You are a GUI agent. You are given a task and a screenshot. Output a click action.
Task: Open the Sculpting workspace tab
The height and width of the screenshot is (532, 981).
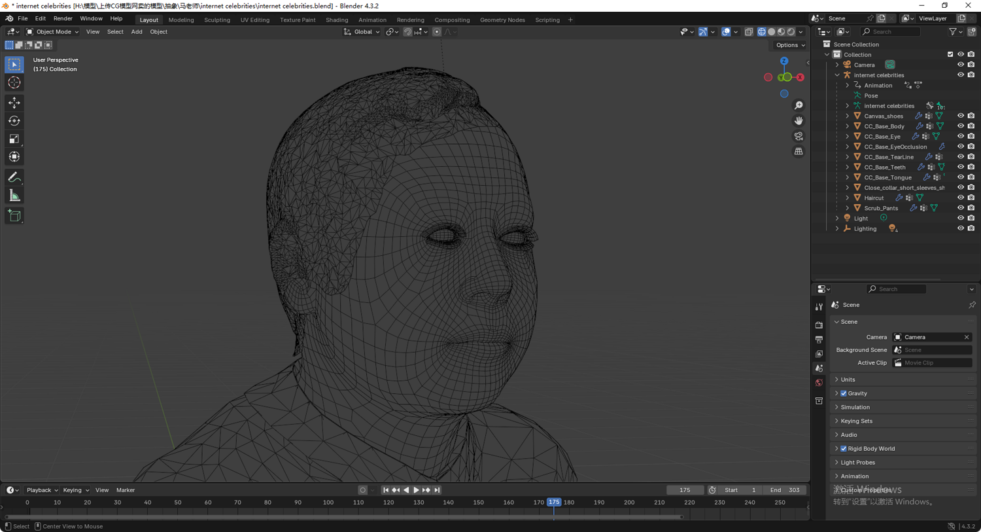(216, 20)
